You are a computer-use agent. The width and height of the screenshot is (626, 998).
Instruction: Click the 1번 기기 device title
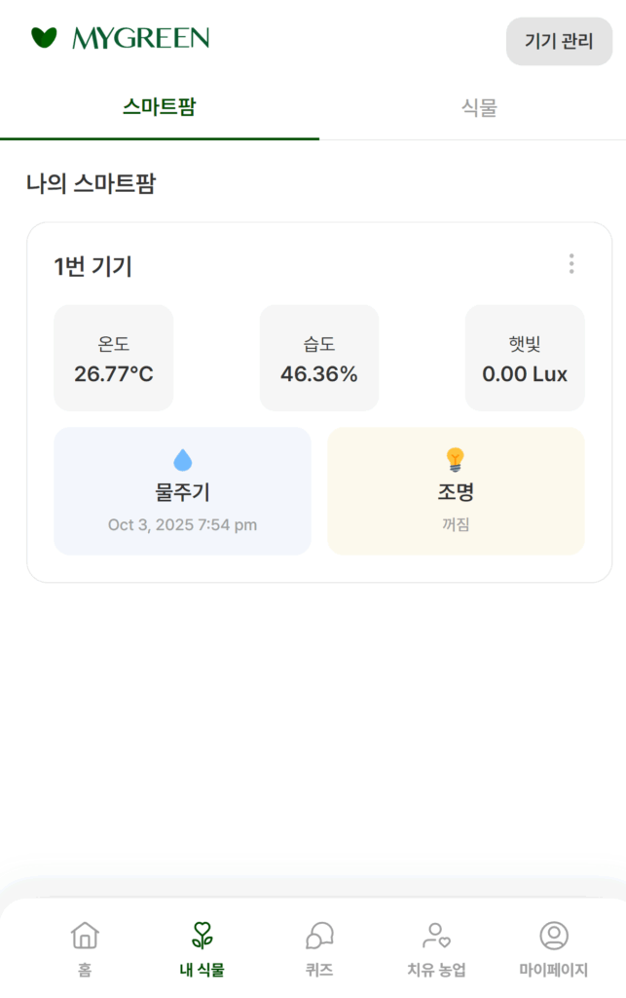tap(93, 266)
